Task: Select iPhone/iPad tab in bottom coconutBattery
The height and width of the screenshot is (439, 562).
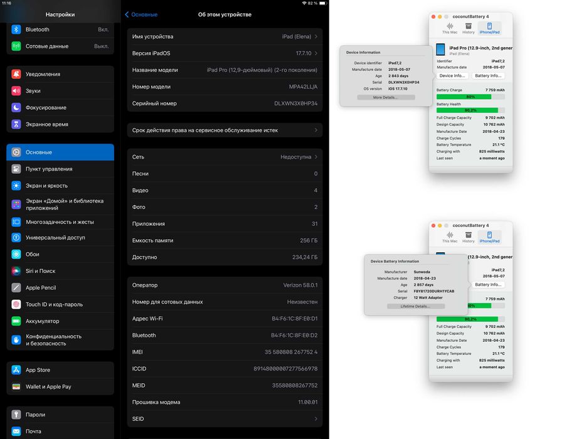Action: (x=489, y=237)
